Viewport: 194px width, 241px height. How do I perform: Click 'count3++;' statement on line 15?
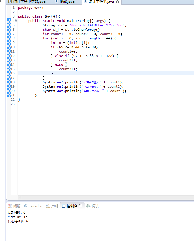point(68,69)
